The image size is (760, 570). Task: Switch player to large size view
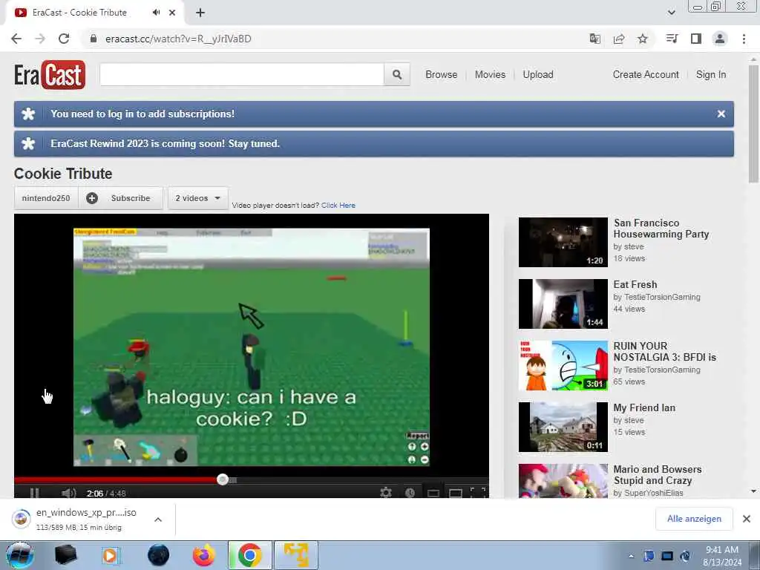pyautogui.click(x=456, y=493)
